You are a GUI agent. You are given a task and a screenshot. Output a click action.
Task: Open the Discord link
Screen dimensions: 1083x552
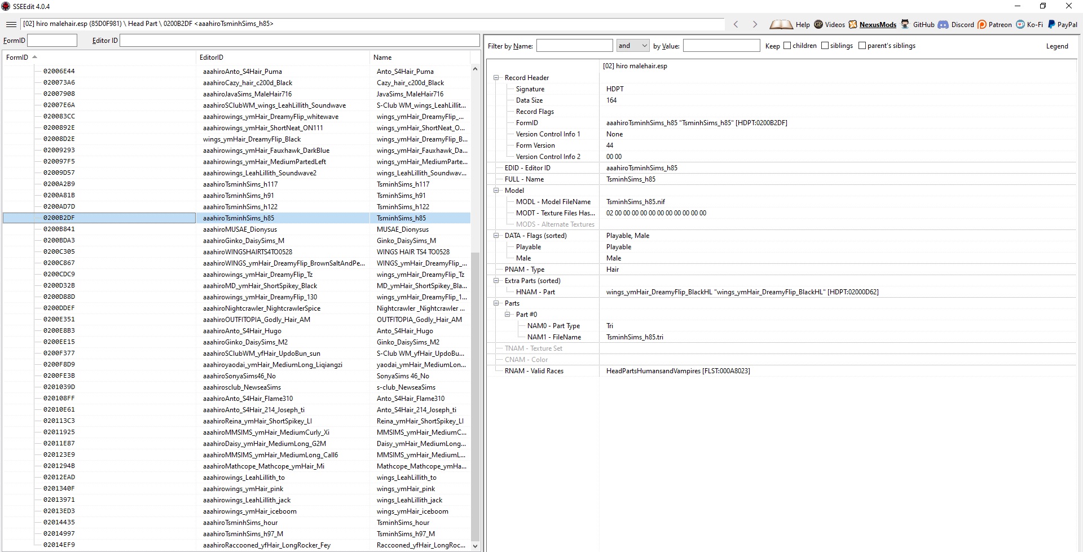pyautogui.click(x=963, y=25)
